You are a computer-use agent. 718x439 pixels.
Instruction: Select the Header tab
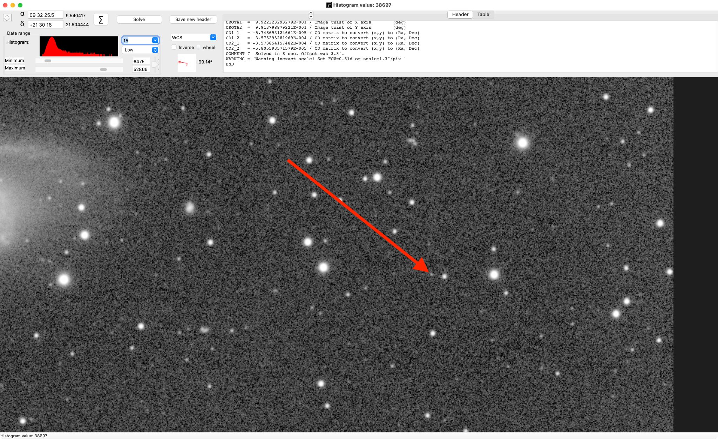point(460,14)
